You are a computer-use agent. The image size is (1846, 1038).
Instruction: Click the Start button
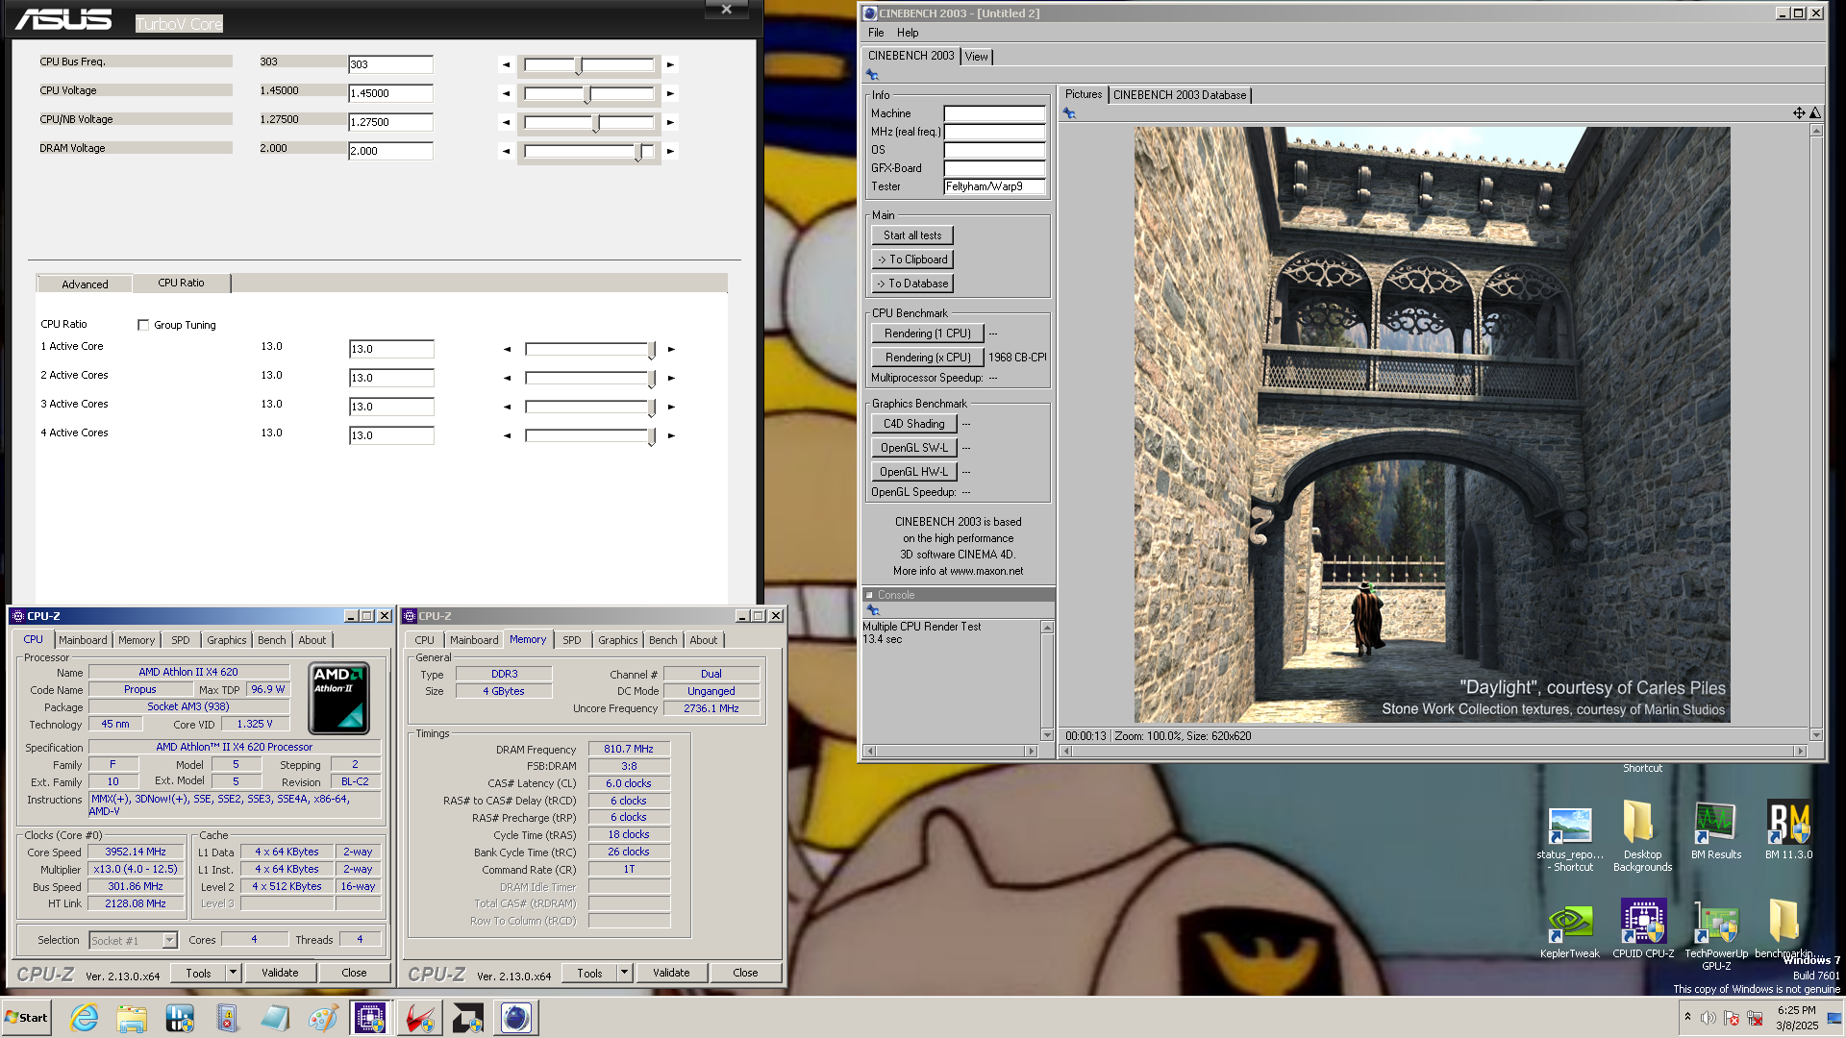tap(27, 1018)
